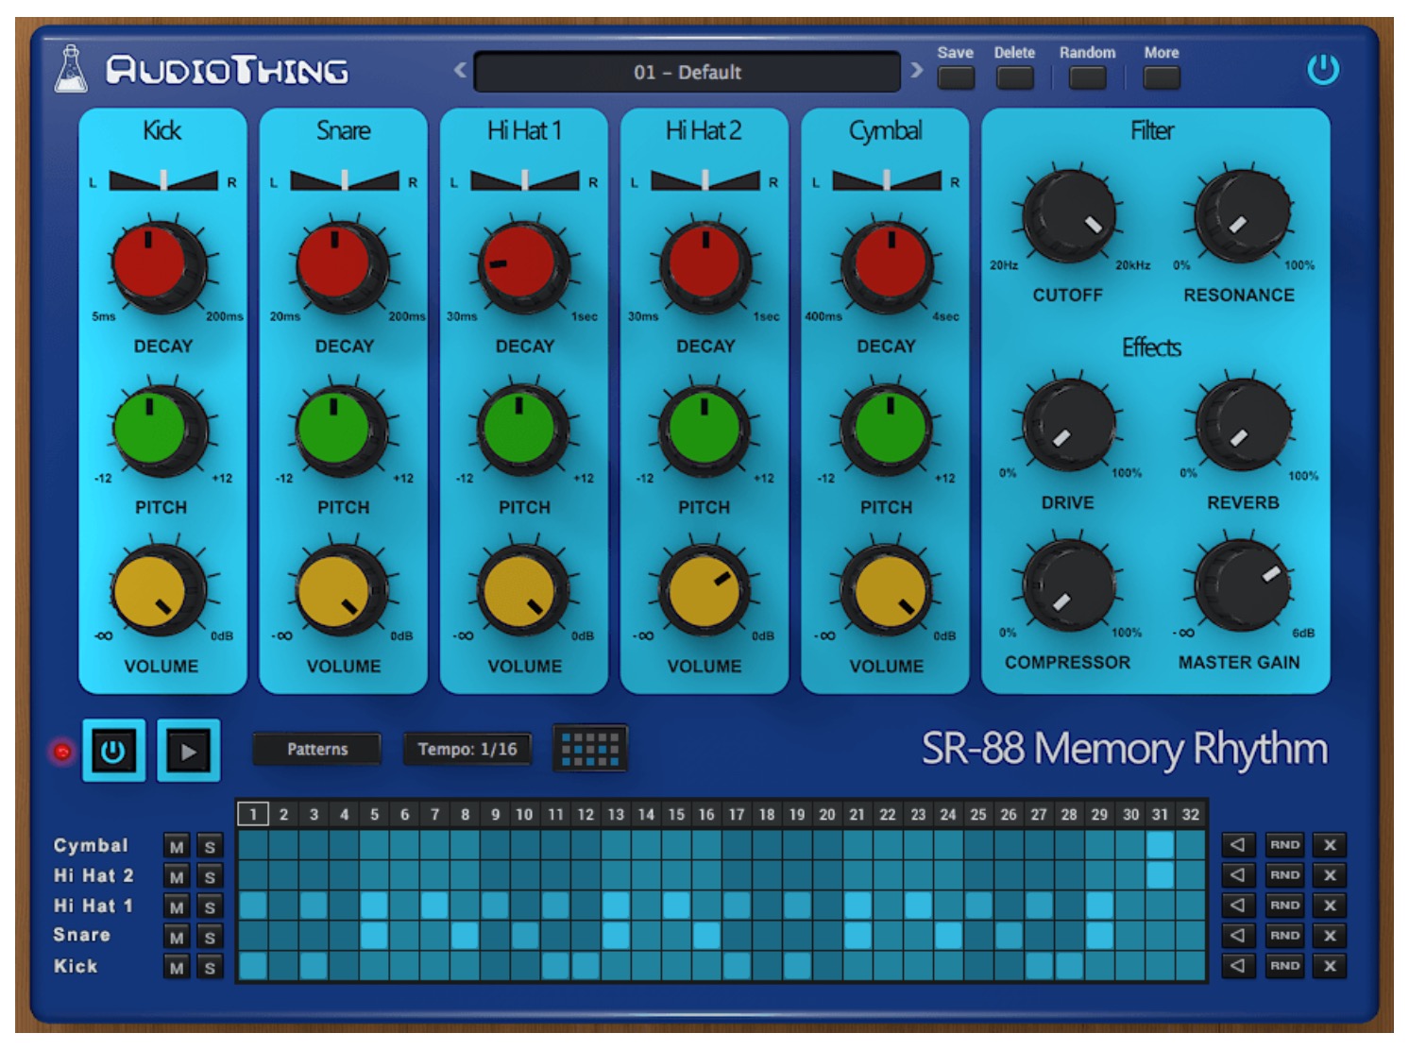Open the More options button
Screen dimensions: 1409x1050
1161,77
